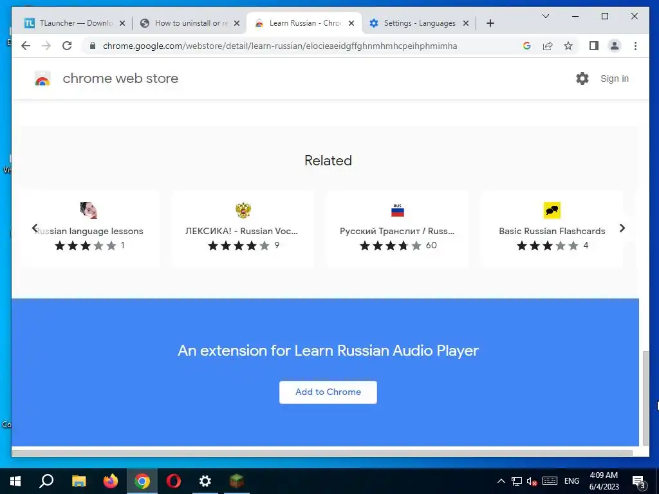Click the Google icon in the address bar
659x494 pixels.
click(526, 46)
